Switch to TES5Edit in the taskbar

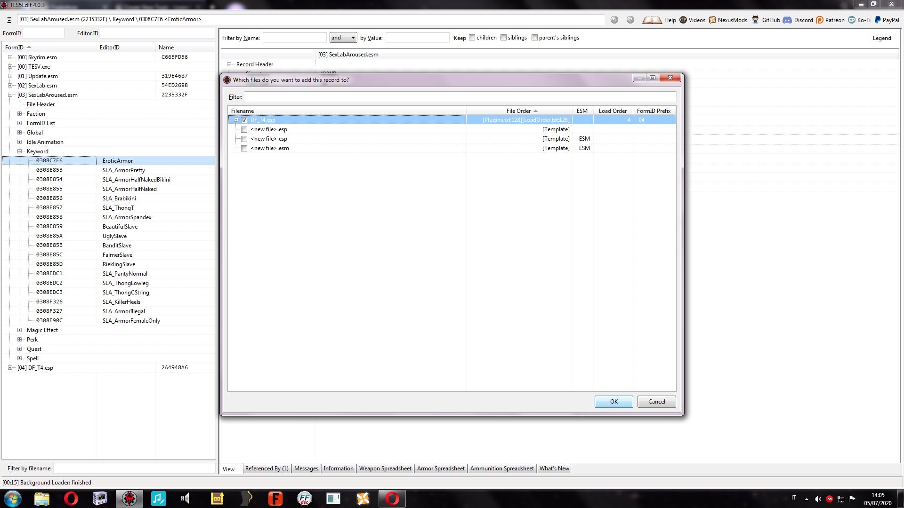click(129, 499)
